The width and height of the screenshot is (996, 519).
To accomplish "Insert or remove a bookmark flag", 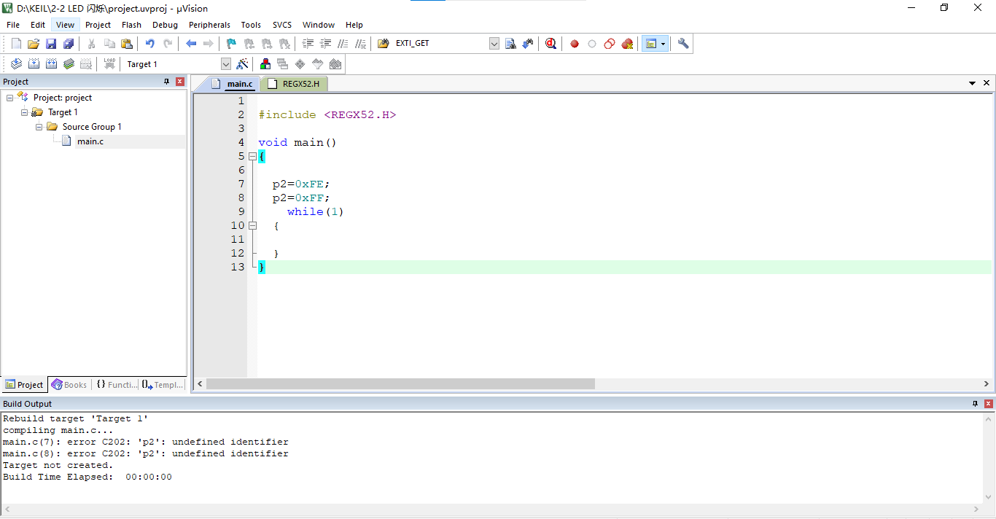I will point(232,44).
